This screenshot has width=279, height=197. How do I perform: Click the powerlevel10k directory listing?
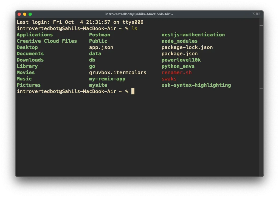(181, 60)
